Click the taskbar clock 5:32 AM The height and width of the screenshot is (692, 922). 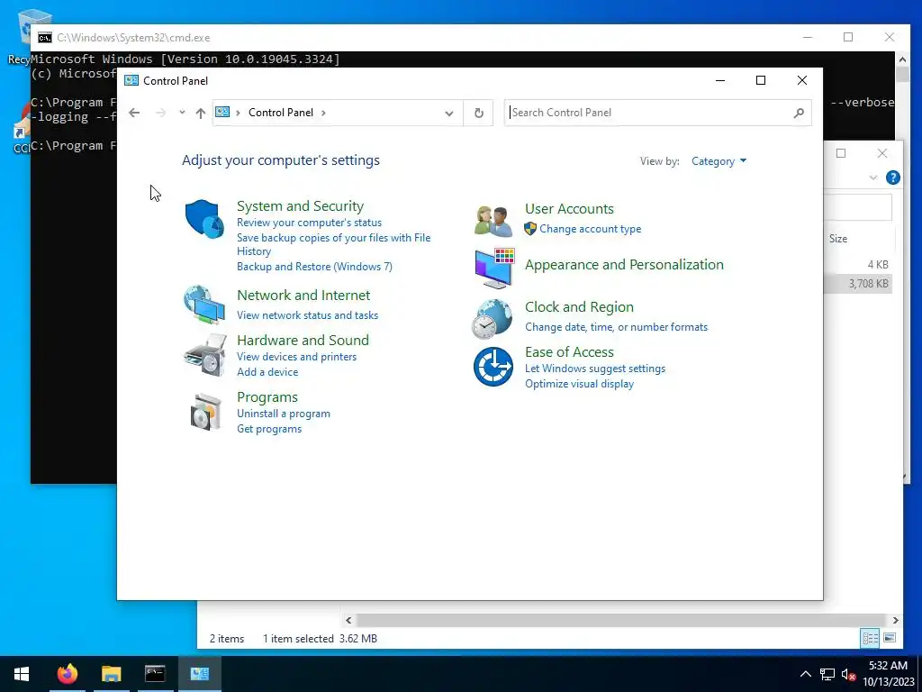tap(888, 666)
